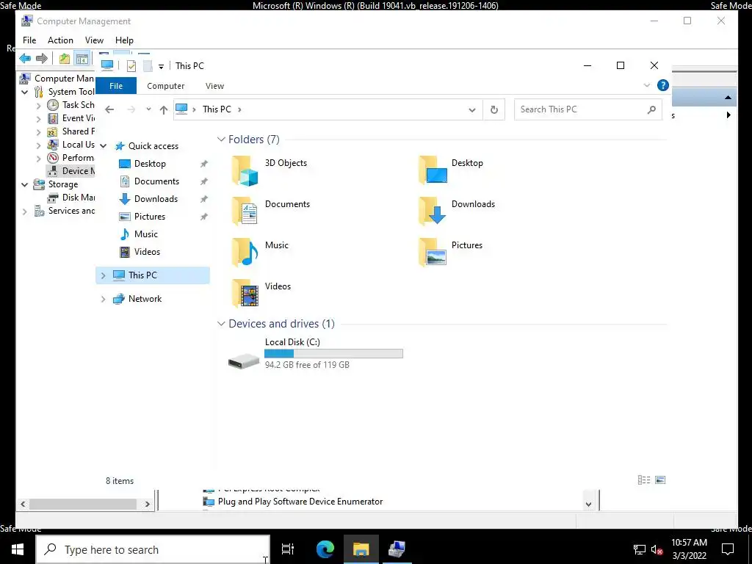Viewport: 752px width, 564px height.
Task: Select Documents under Quick access
Action: [156, 181]
